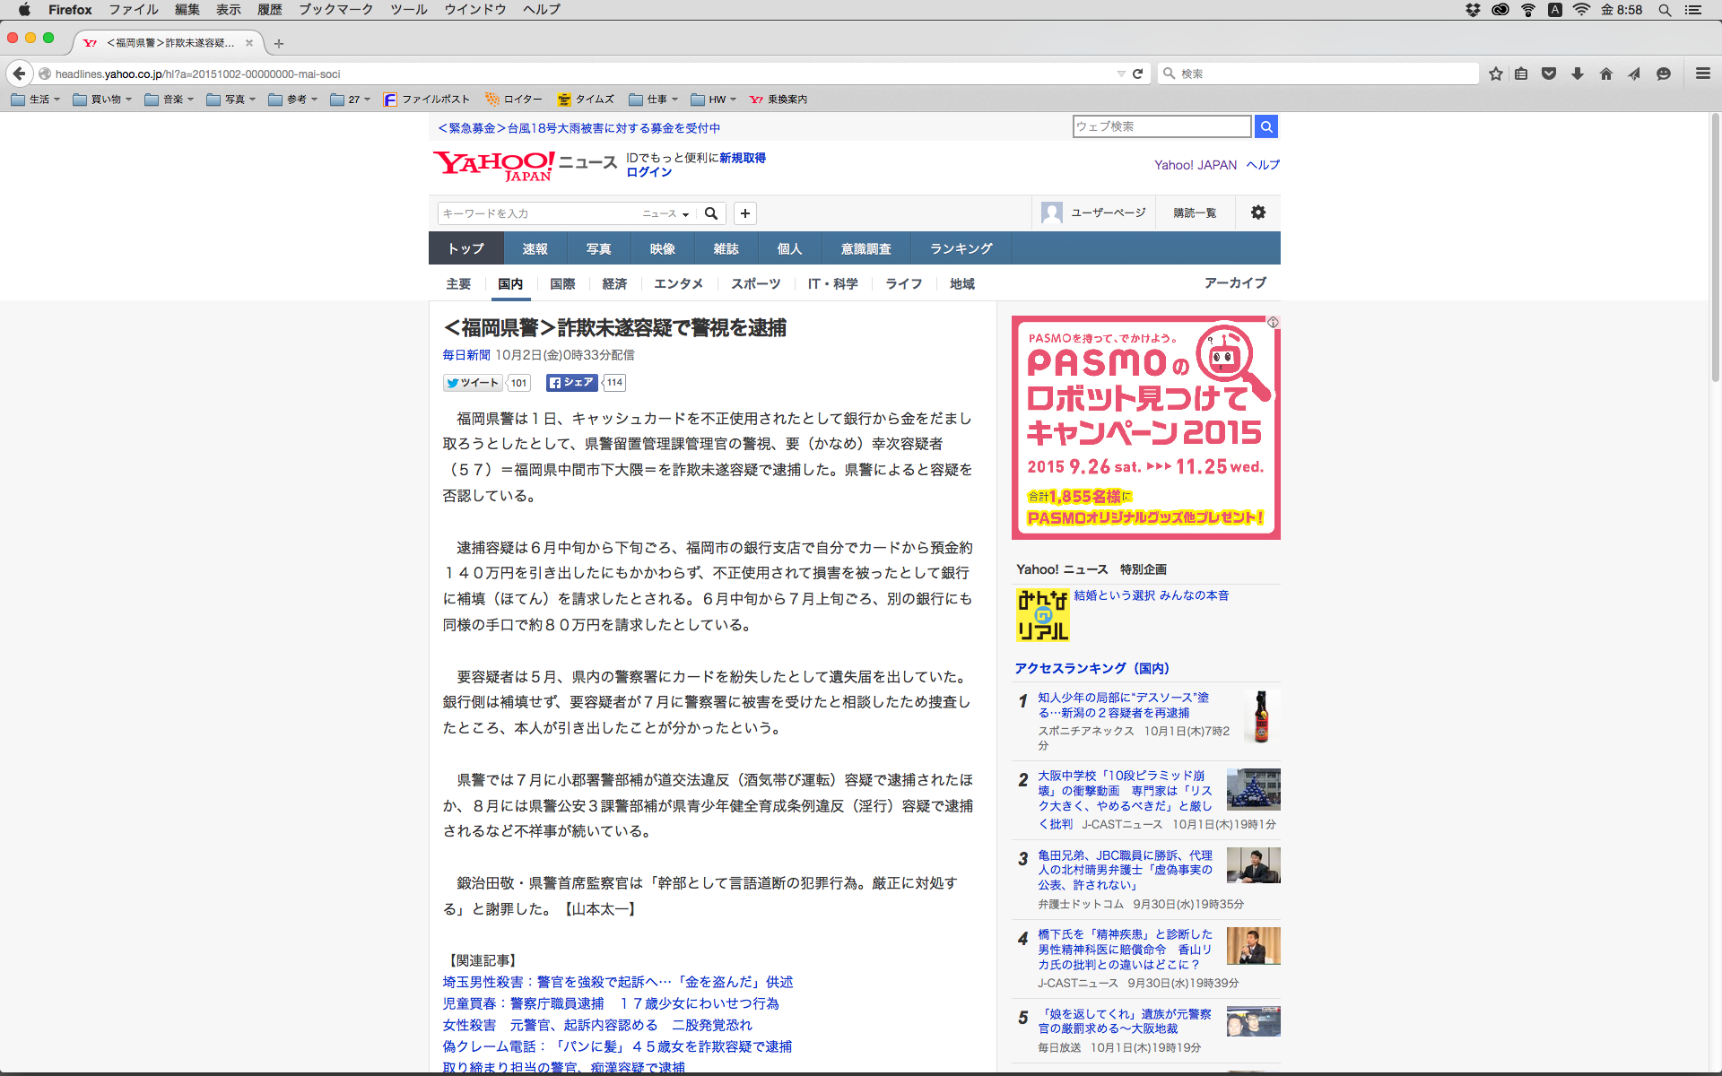Open the URL bar history dropdown arrow
The height and width of the screenshot is (1076, 1722).
[1120, 74]
